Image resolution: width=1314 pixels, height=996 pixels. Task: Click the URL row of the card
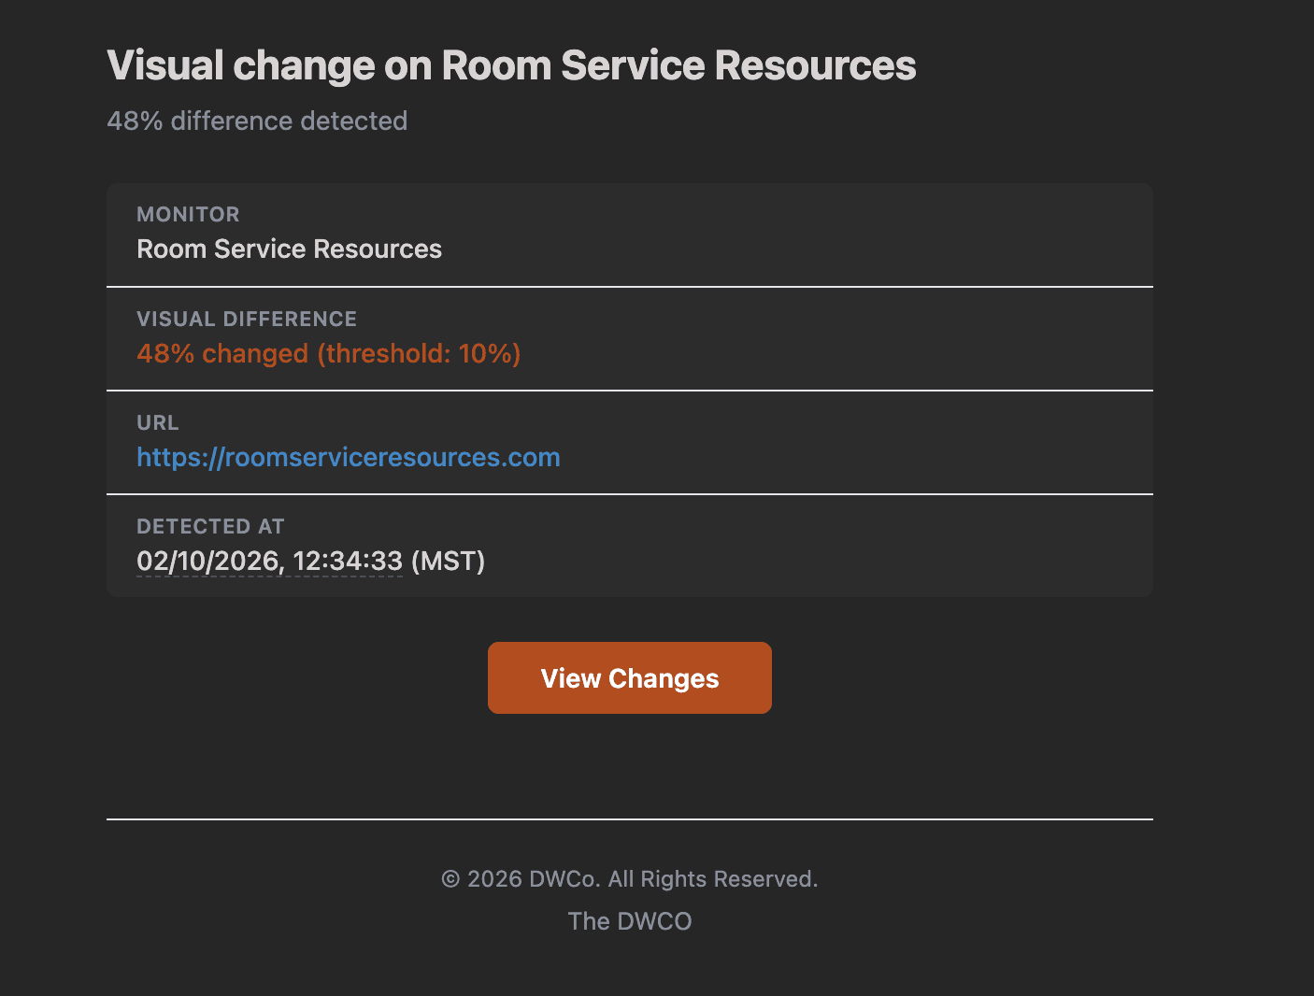(629, 442)
